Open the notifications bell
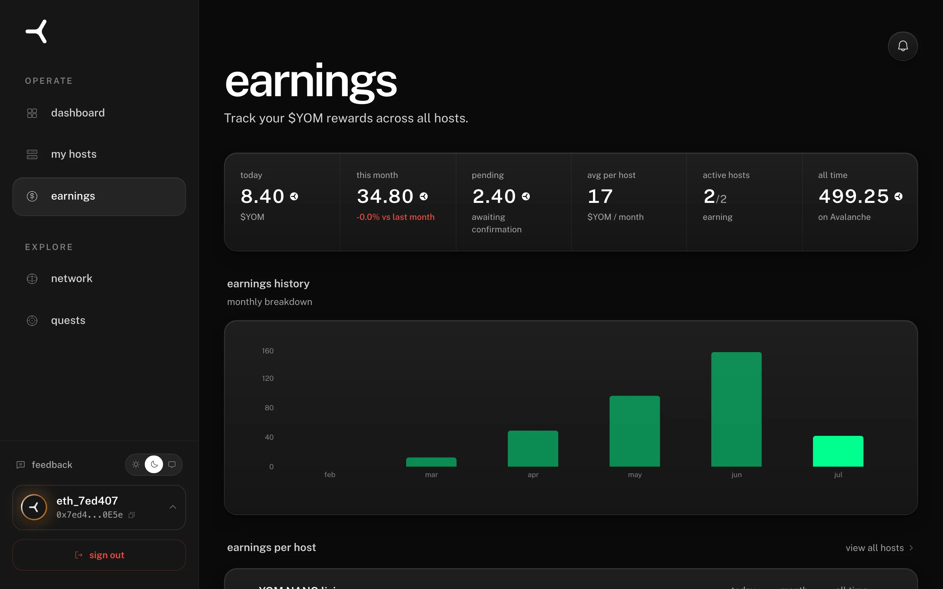 click(x=902, y=46)
